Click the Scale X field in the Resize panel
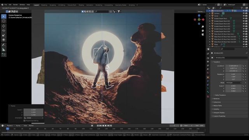This screenshot has width=249, height=140. [x=33, y=110]
